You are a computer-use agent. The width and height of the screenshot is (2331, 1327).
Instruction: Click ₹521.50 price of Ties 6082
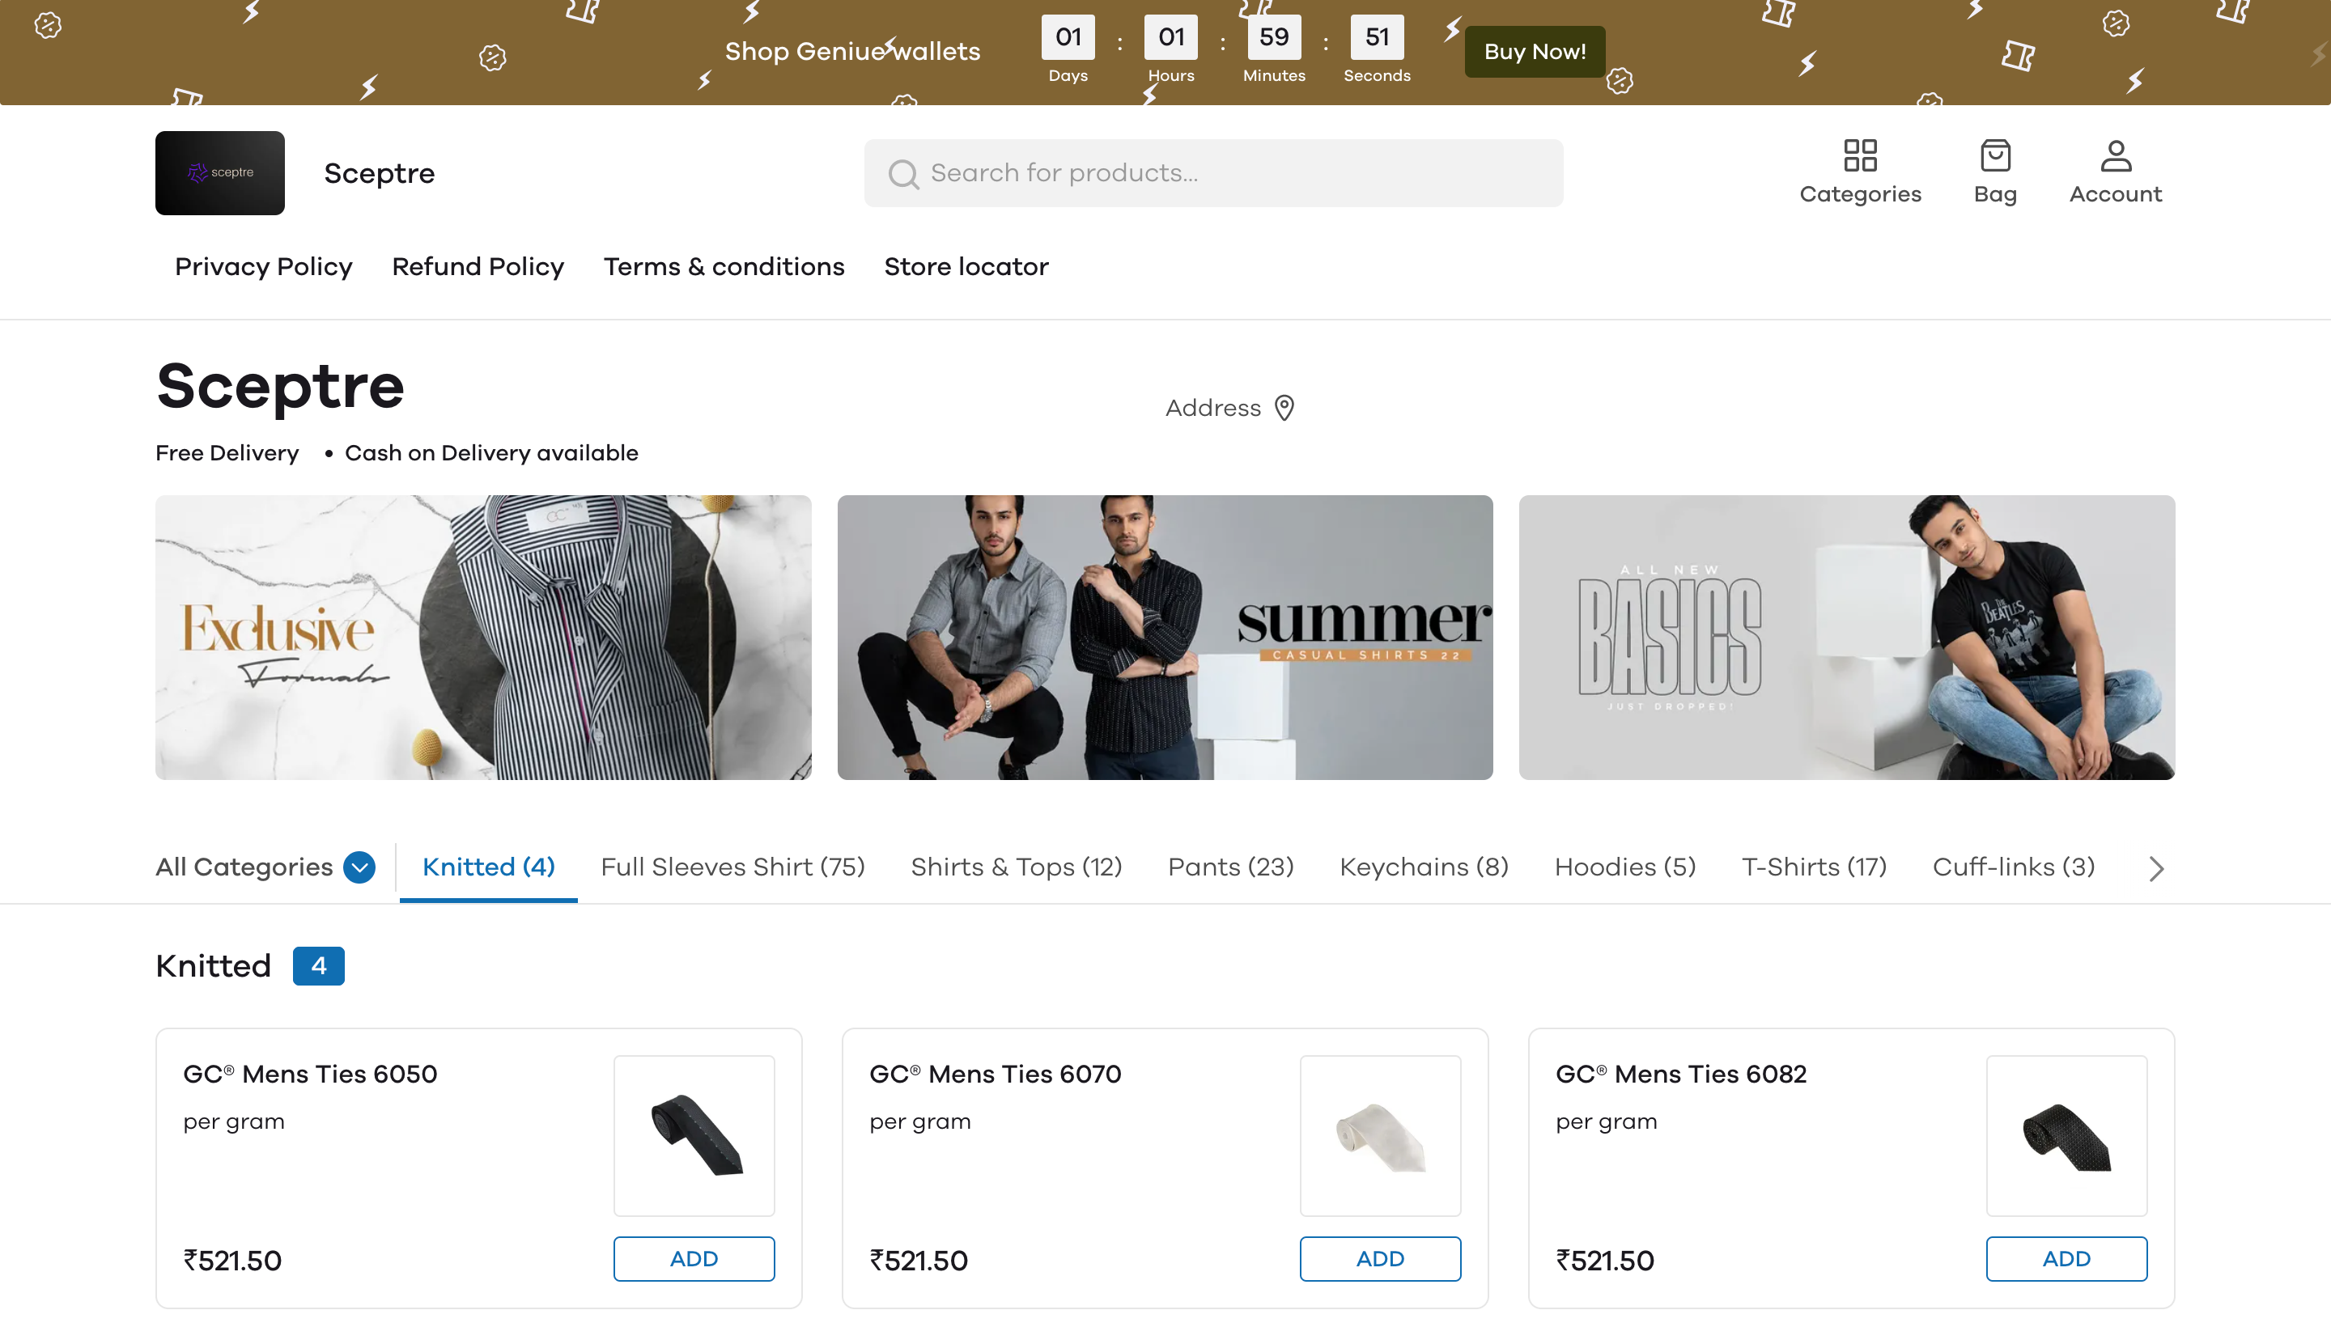[1605, 1261]
